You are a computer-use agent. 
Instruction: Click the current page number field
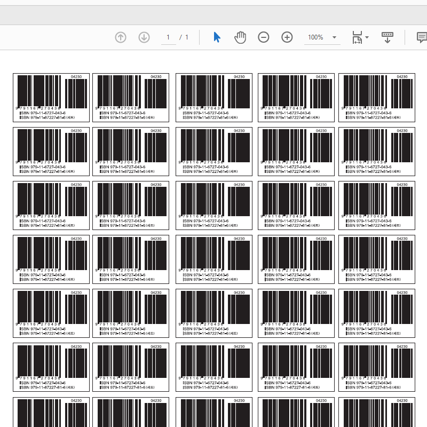click(x=168, y=37)
